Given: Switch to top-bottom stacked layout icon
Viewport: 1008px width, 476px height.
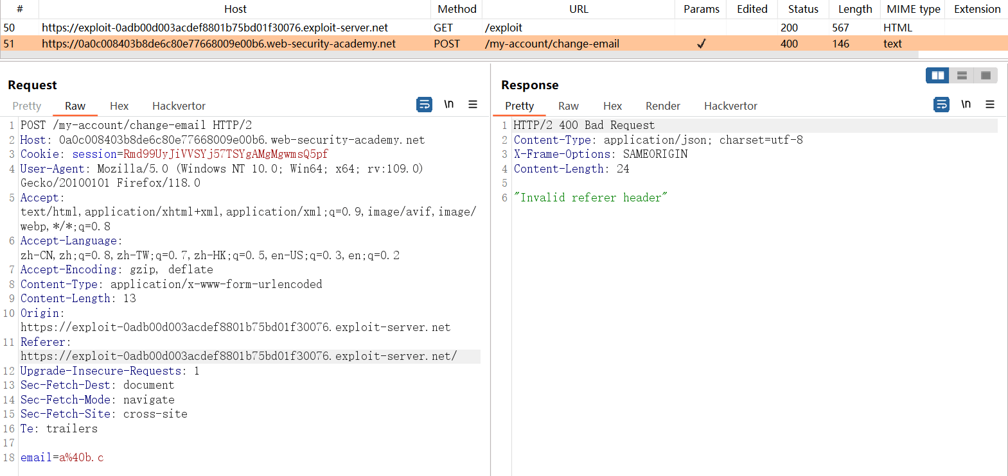Looking at the screenshot, I should tap(962, 76).
